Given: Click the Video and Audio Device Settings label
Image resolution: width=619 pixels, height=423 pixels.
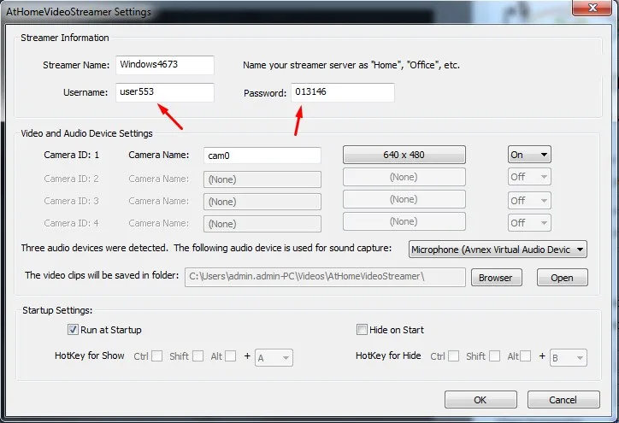Looking at the screenshot, I should coord(86,133).
